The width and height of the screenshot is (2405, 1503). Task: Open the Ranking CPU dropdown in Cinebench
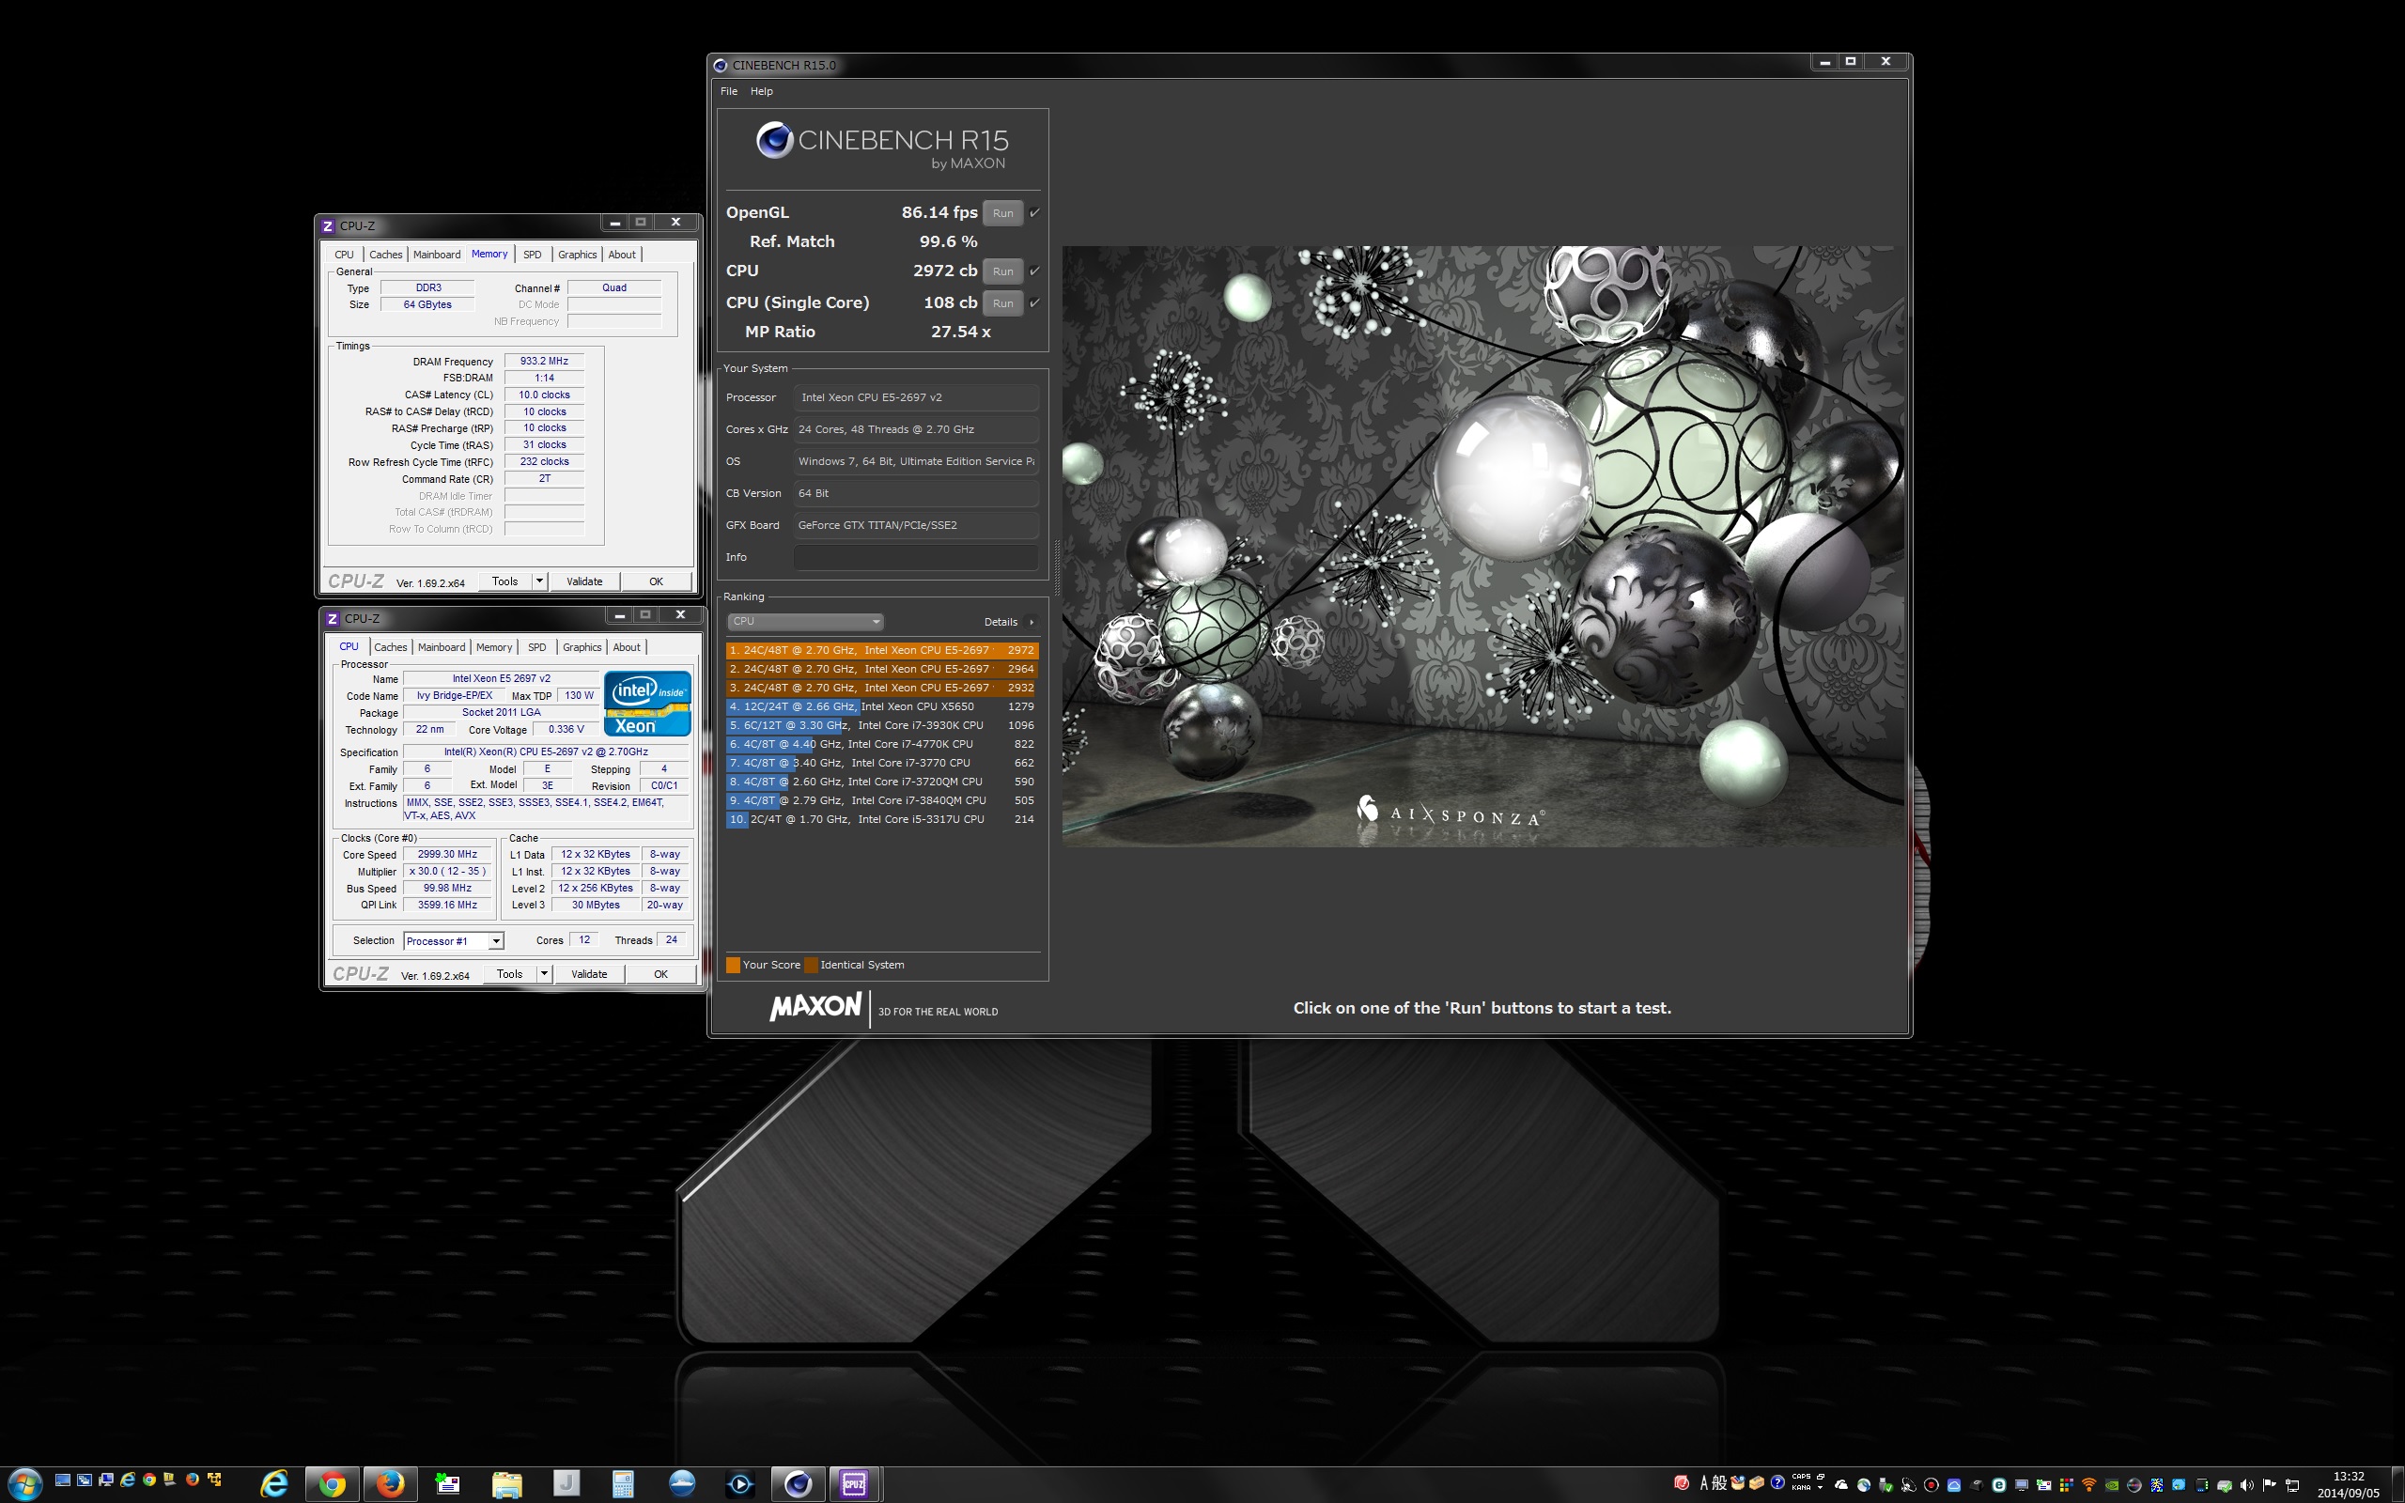[x=805, y=621]
